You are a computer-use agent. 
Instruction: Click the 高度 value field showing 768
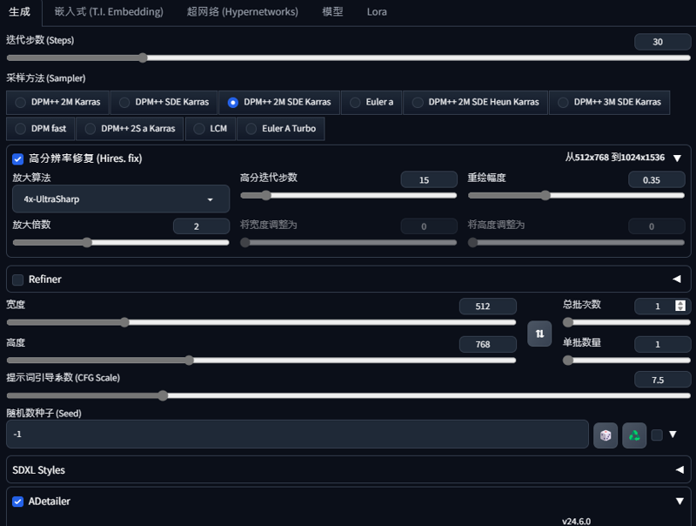(488, 344)
